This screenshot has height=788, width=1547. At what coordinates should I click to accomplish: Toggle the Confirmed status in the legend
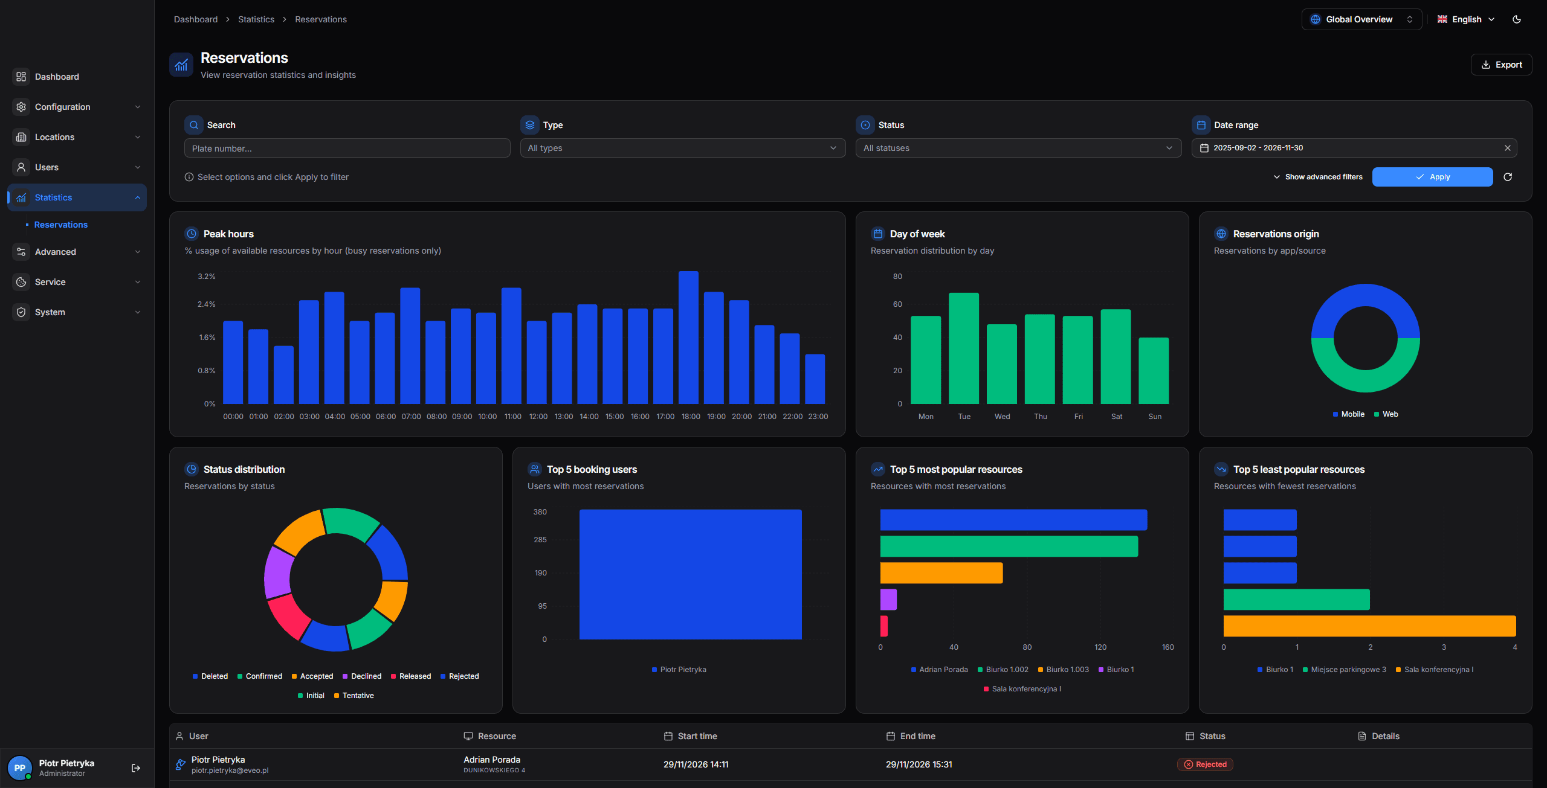click(x=260, y=676)
